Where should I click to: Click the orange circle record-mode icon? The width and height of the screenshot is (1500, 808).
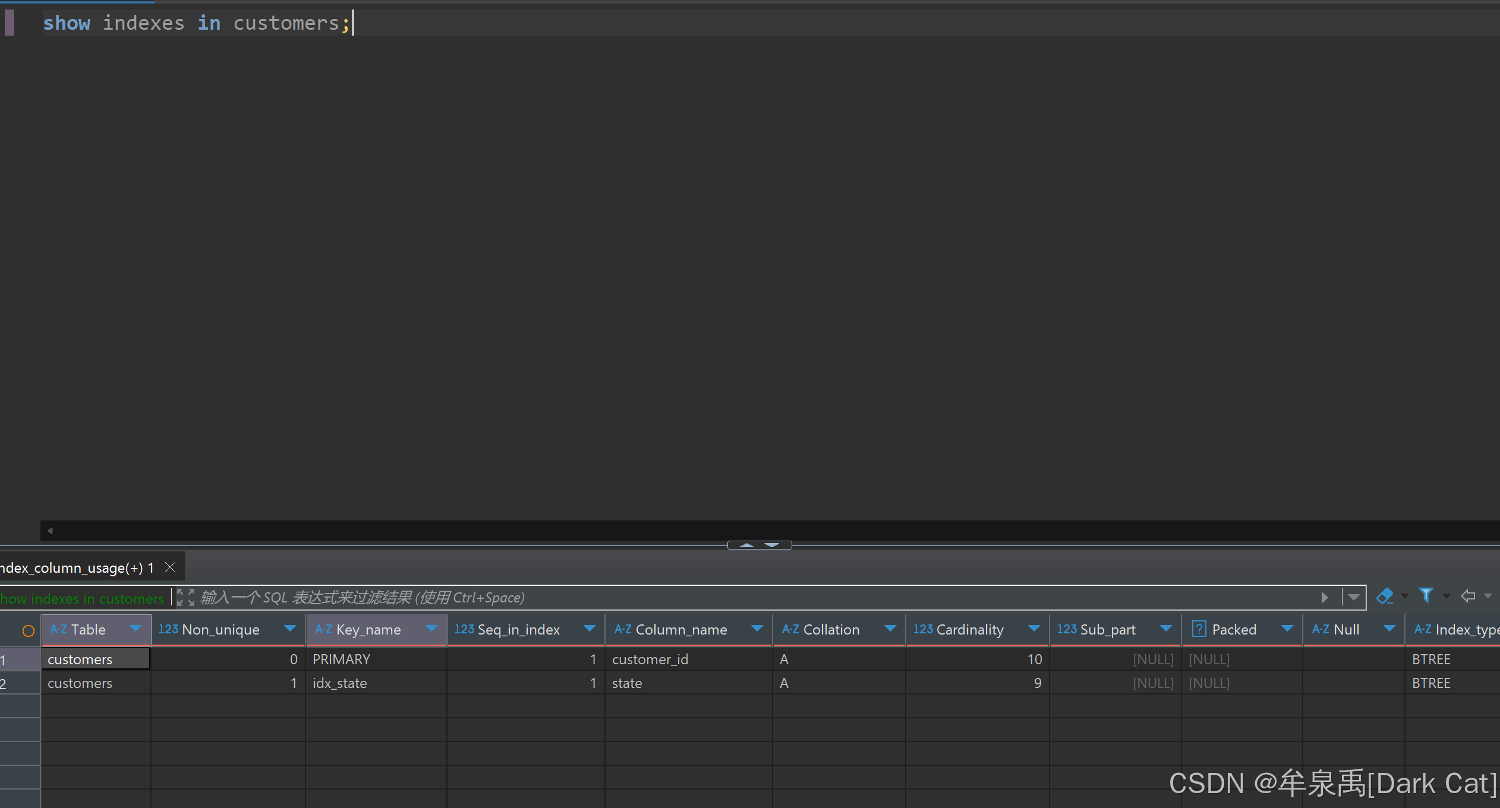tap(28, 630)
